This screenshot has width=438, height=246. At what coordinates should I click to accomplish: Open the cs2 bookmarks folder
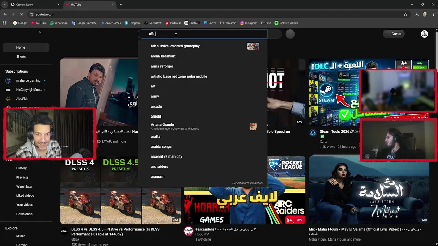(x=266, y=23)
